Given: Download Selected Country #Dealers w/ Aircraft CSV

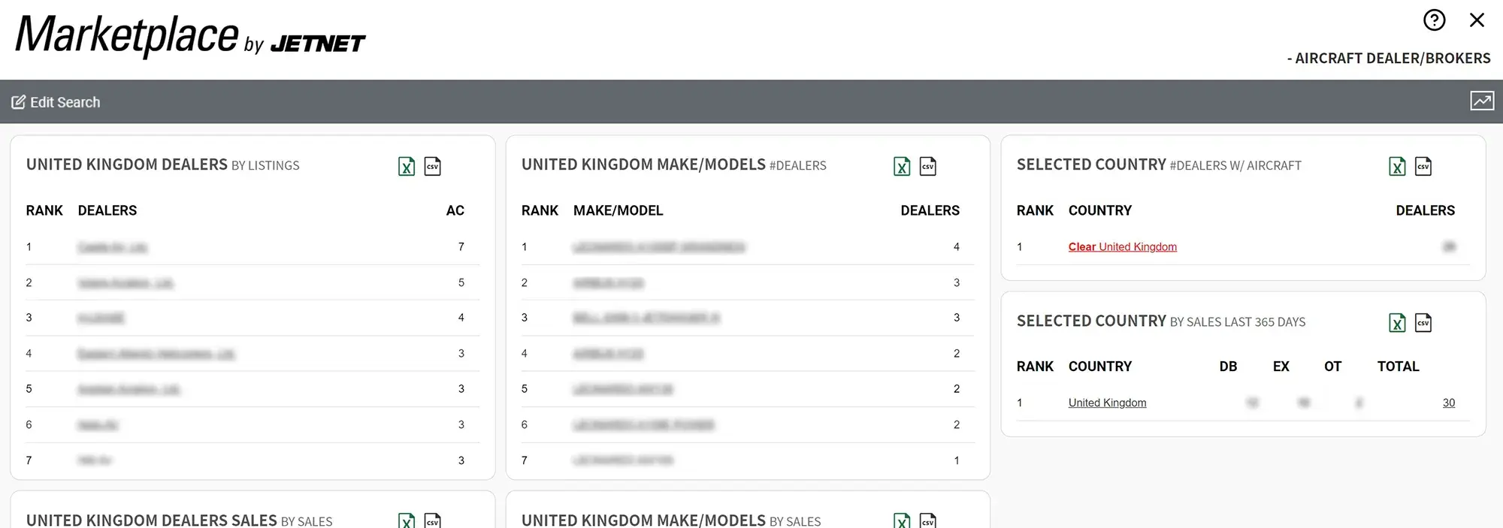Looking at the screenshot, I should 1423,166.
